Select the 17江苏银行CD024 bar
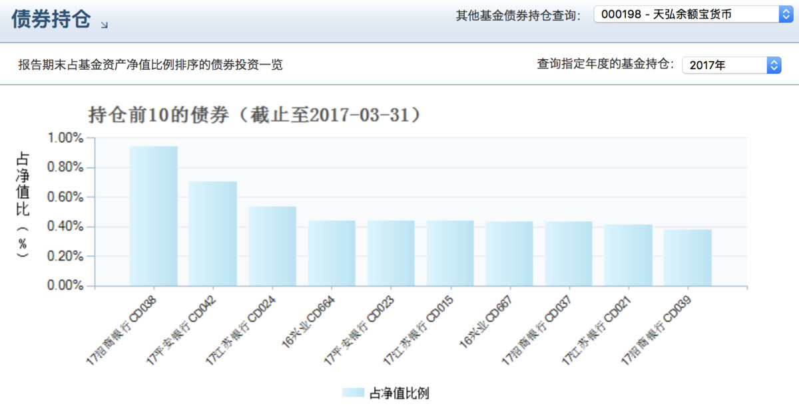 272,246
